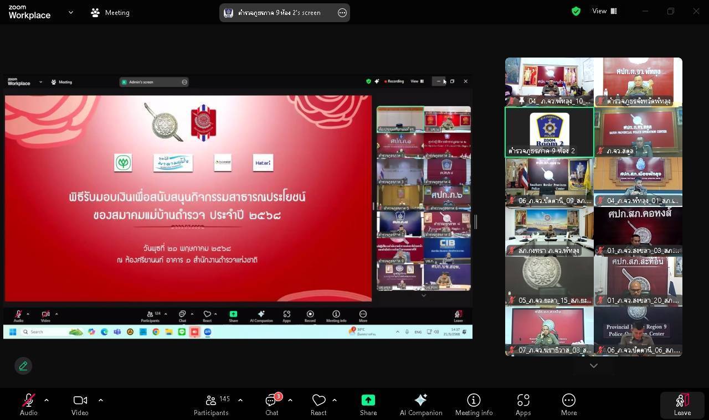
Task: Leave the meeting
Action: click(x=682, y=405)
